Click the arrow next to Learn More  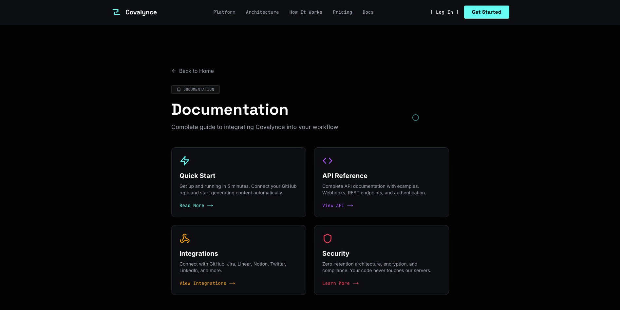pyautogui.click(x=356, y=283)
